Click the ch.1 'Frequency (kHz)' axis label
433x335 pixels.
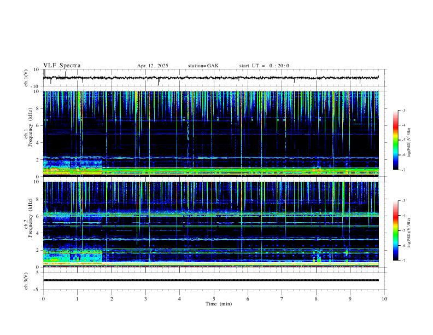pyautogui.click(x=31, y=127)
